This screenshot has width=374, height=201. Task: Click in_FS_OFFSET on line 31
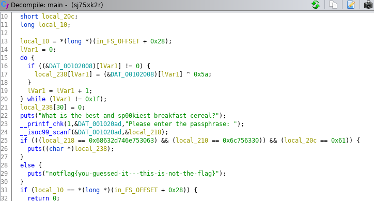click(136, 190)
